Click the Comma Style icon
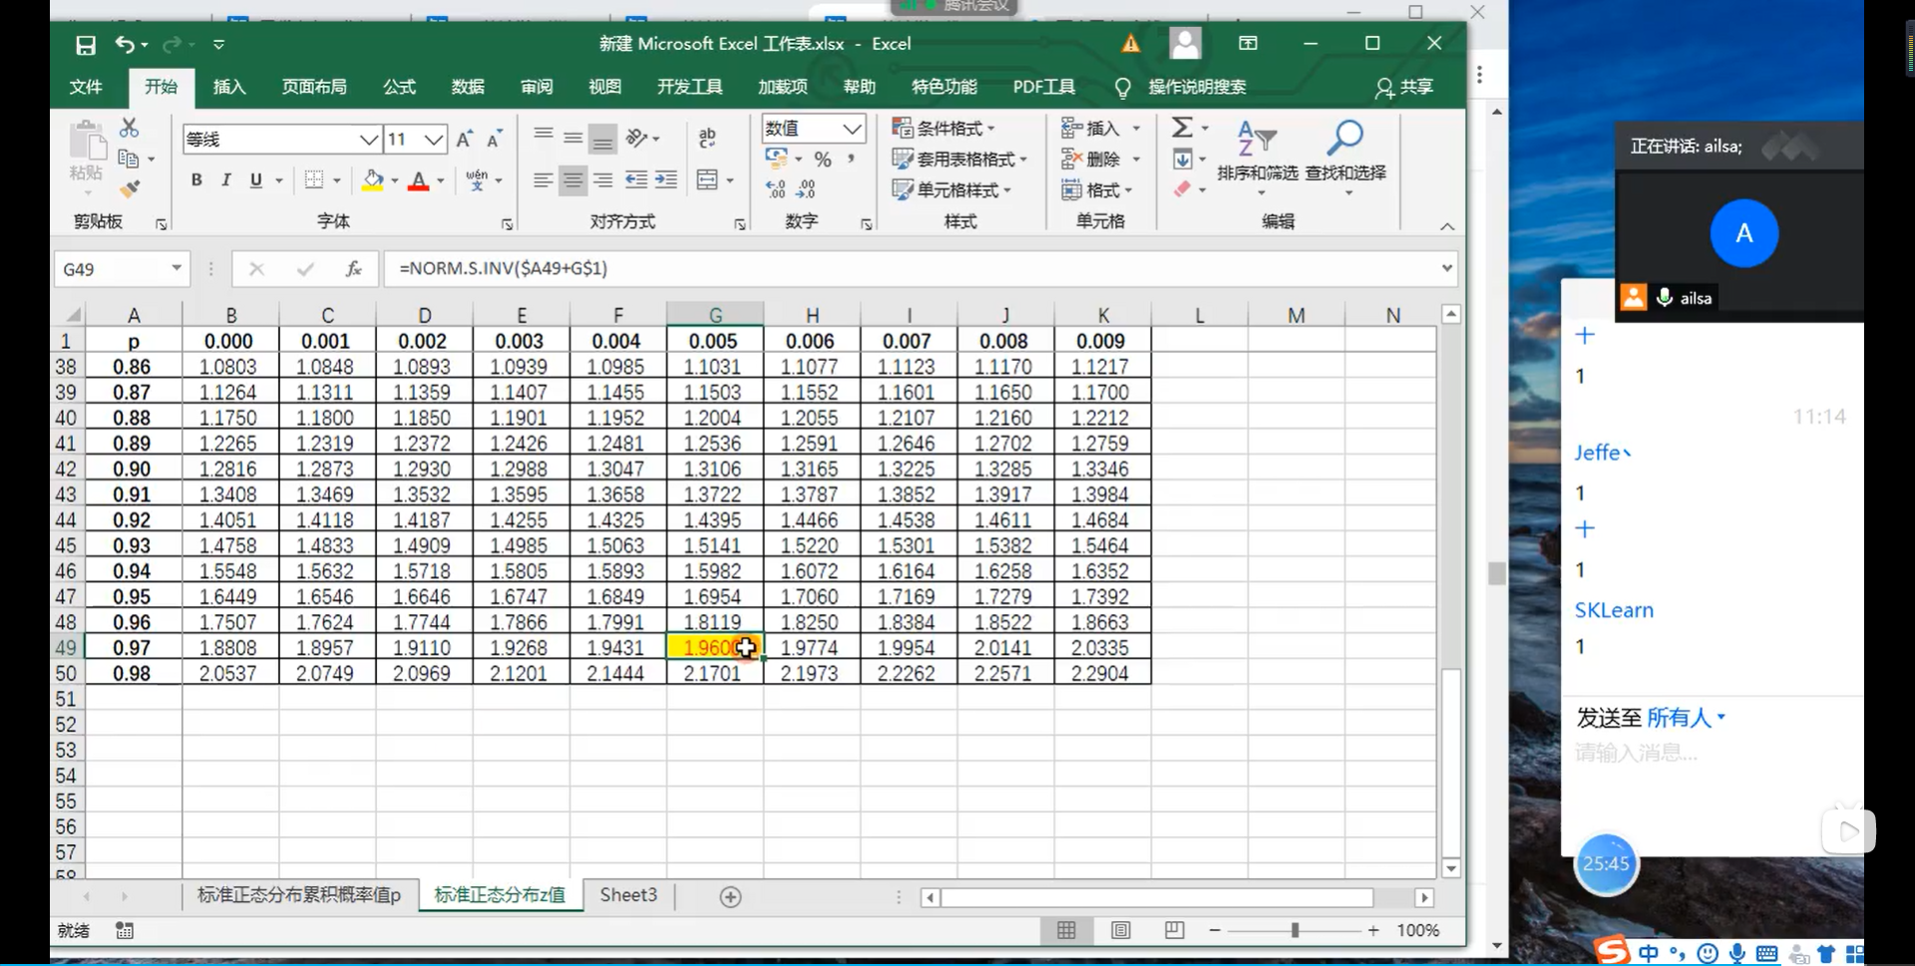Viewport: 1915px width, 966px height. (851, 159)
